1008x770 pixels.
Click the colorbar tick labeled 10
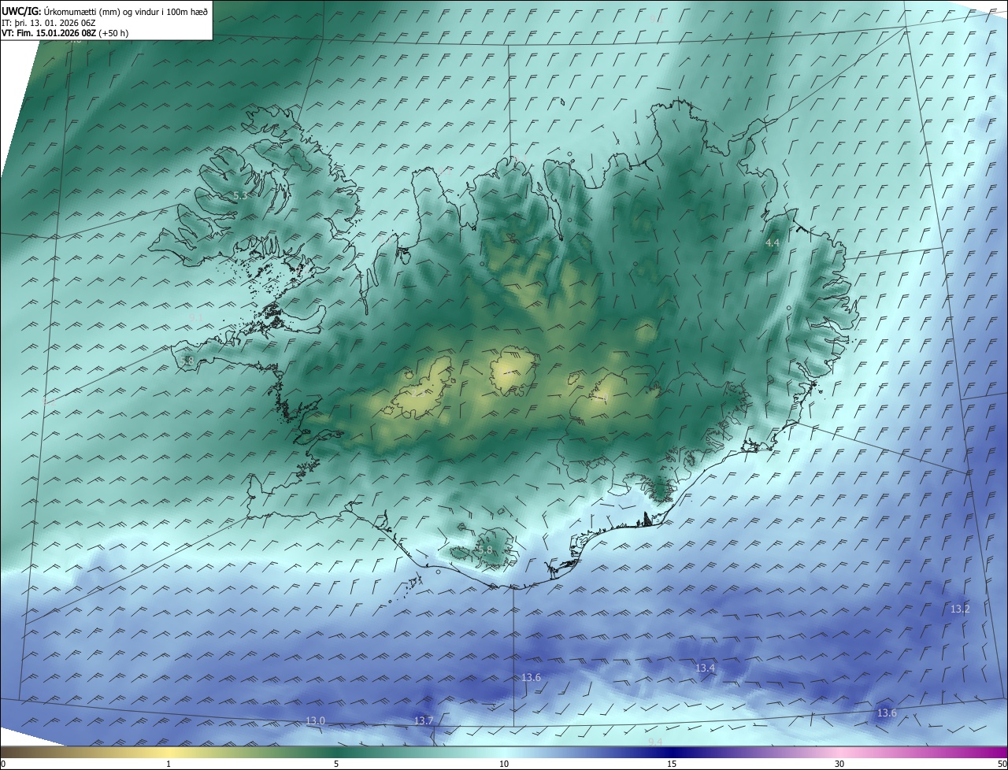[x=504, y=764]
